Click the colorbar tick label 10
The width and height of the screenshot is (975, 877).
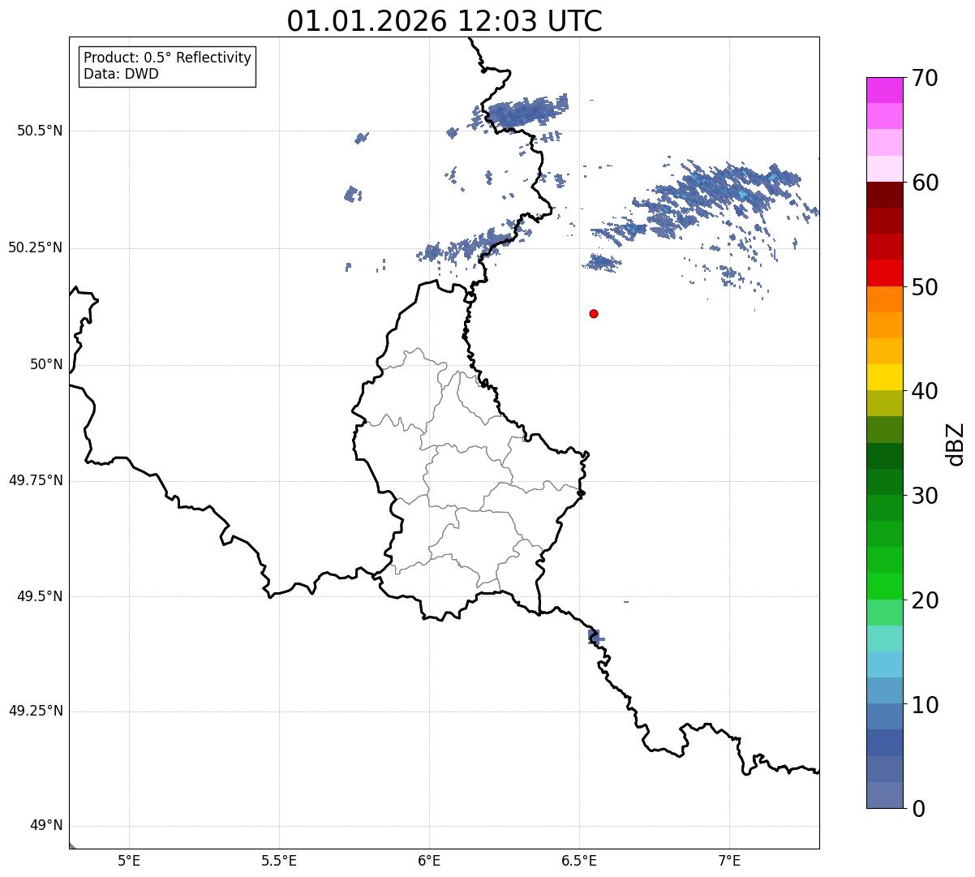(925, 704)
